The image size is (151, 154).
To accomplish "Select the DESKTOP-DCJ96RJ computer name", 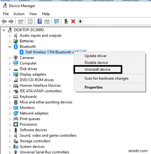I will click(29, 30).
